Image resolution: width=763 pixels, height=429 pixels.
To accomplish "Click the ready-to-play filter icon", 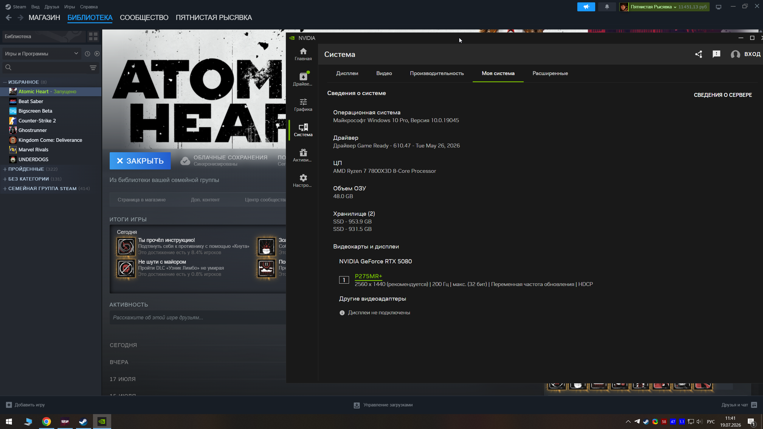I will 97,54.
